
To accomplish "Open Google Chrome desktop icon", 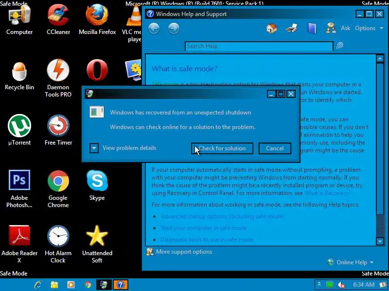I will (x=58, y=189).
